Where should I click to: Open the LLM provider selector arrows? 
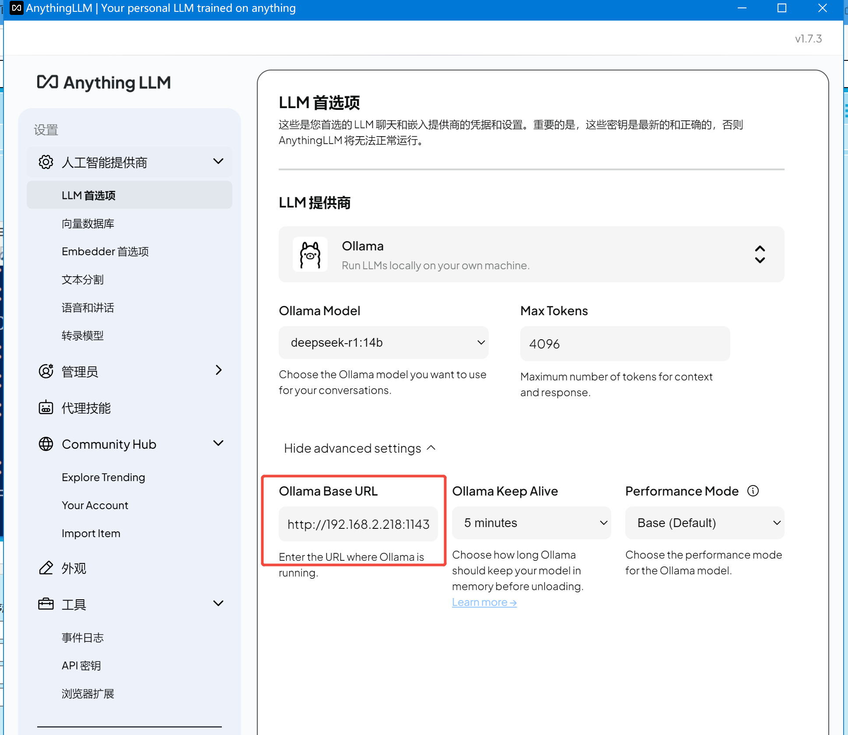pos(760,254)
